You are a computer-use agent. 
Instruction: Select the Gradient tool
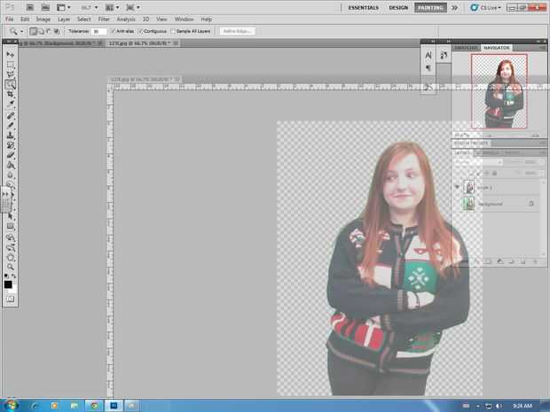click(11, 165)
